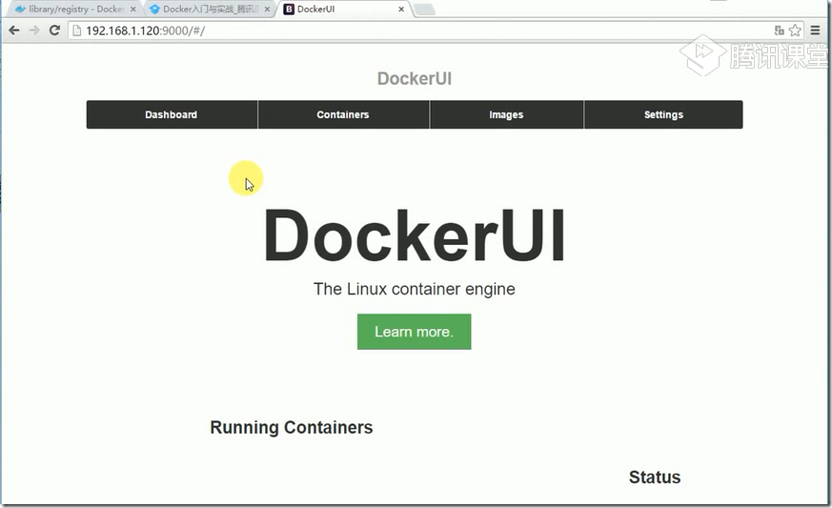Open the Dashboard nav item
Viewport: 832px width, 508px height.
(172, 114)
